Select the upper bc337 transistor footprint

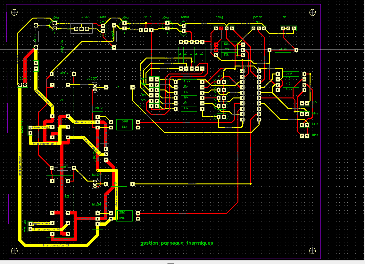click(96, 87)
